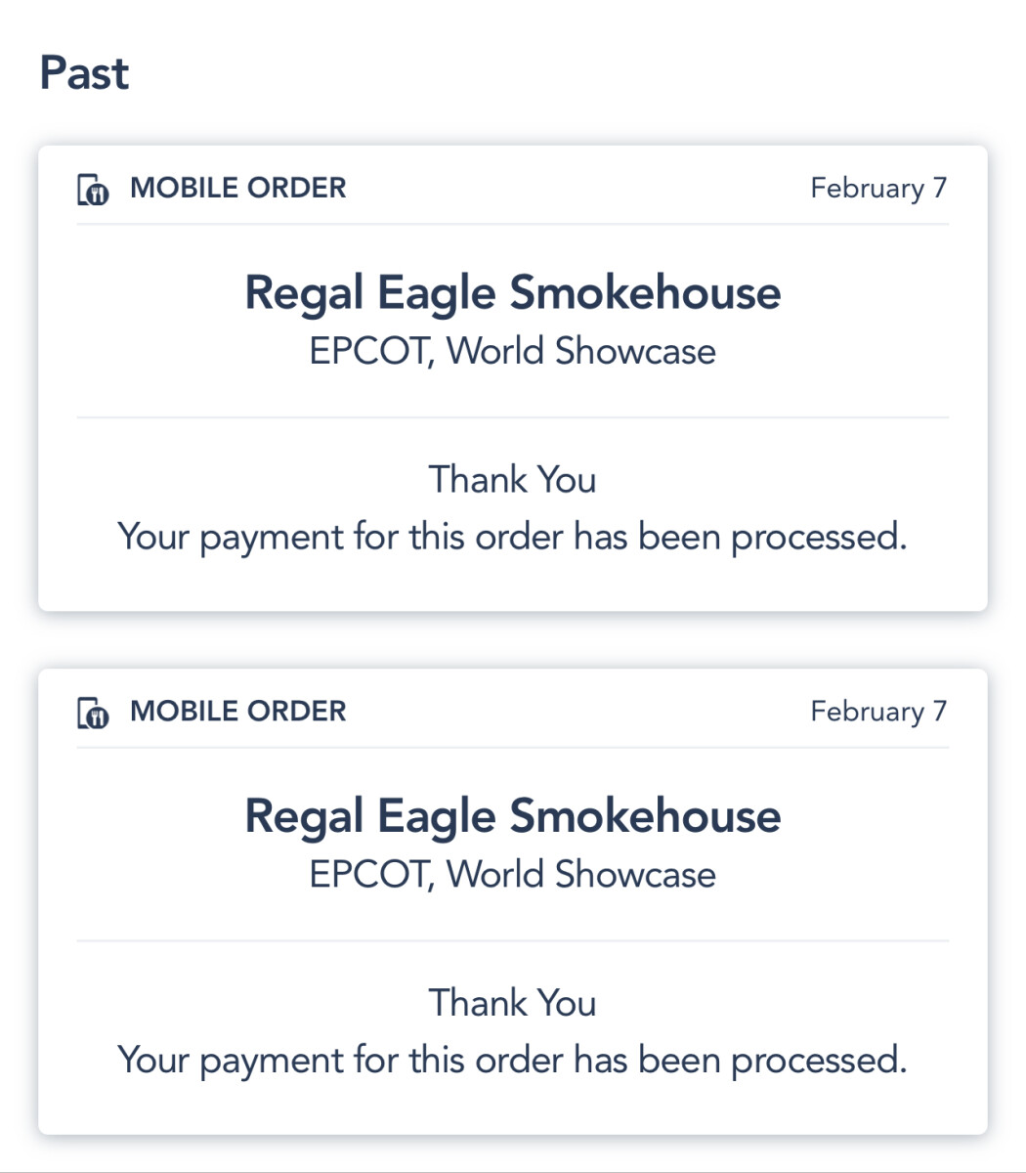Click the divider under the first card's header

[x=512, y=224]
